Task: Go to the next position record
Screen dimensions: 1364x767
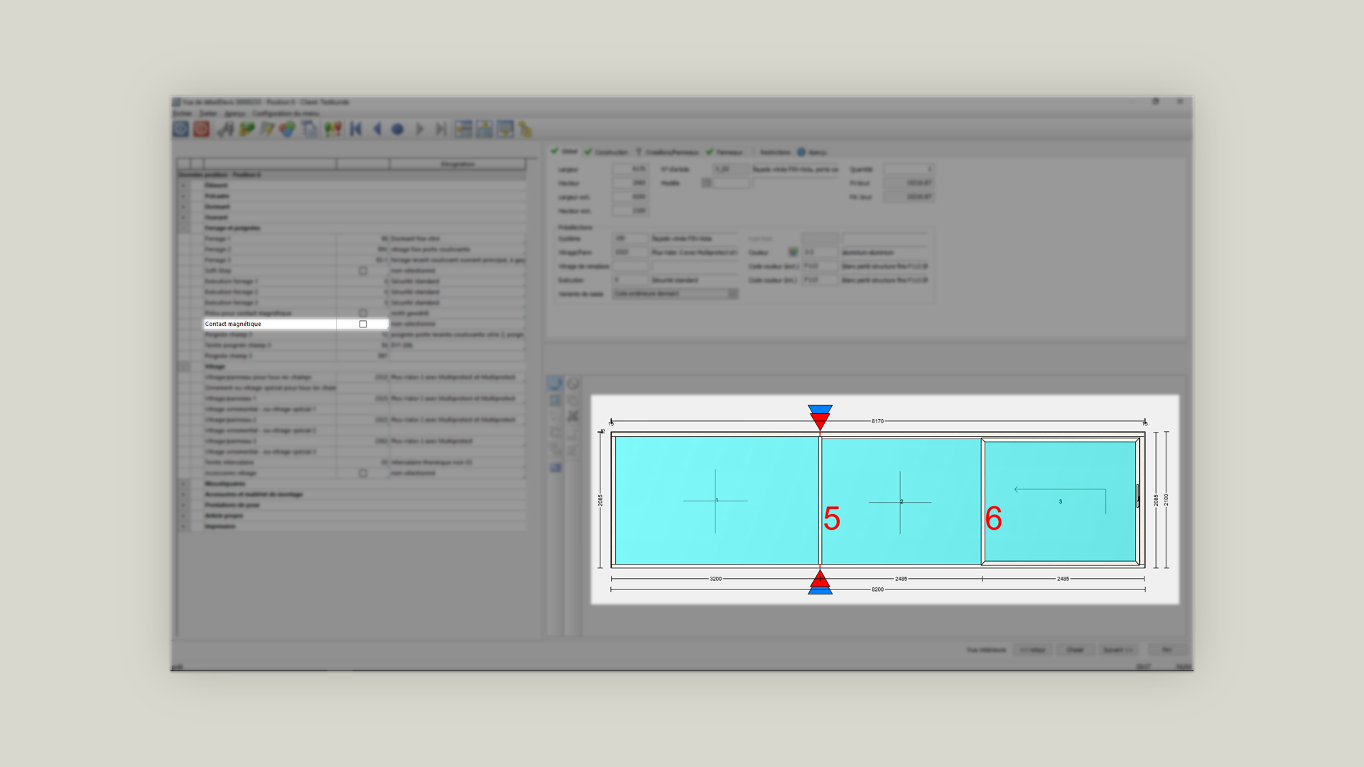Action: [x=420, y=129]
